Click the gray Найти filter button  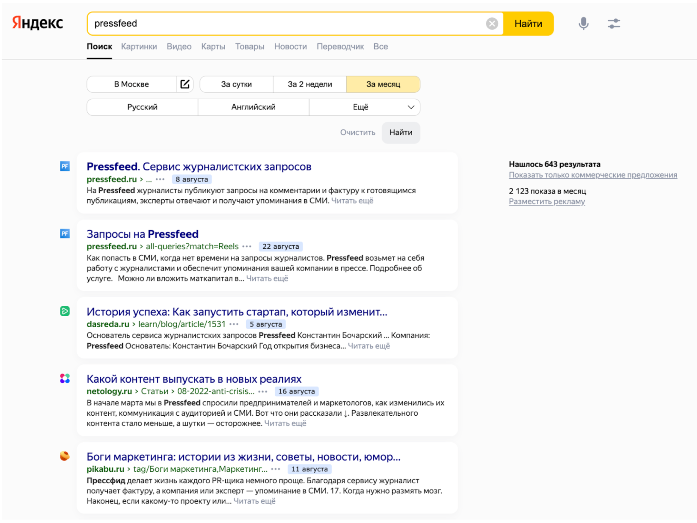click(x=401, y=133)
